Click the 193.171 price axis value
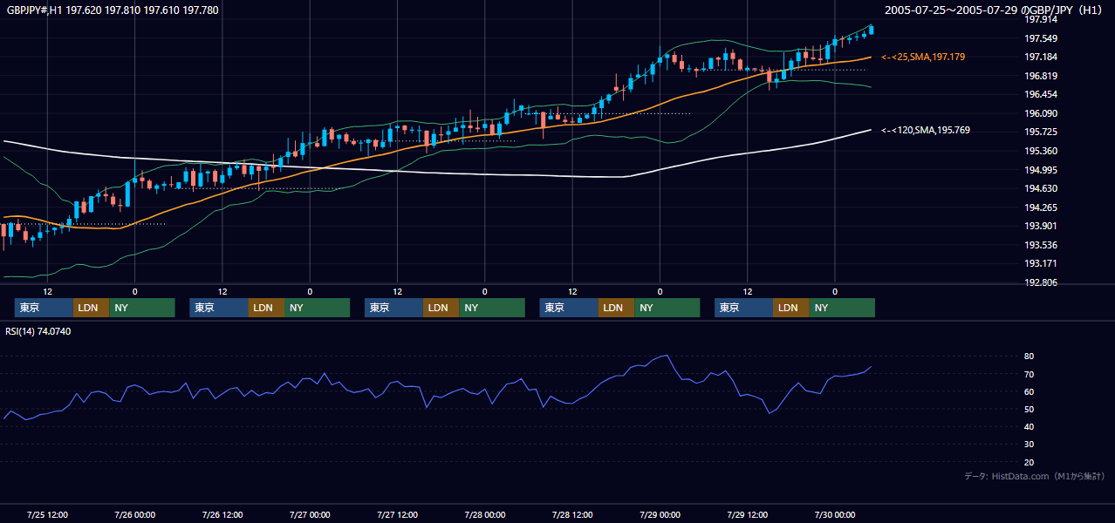This screenshot has width=1115, height=523. point(1042,263)
